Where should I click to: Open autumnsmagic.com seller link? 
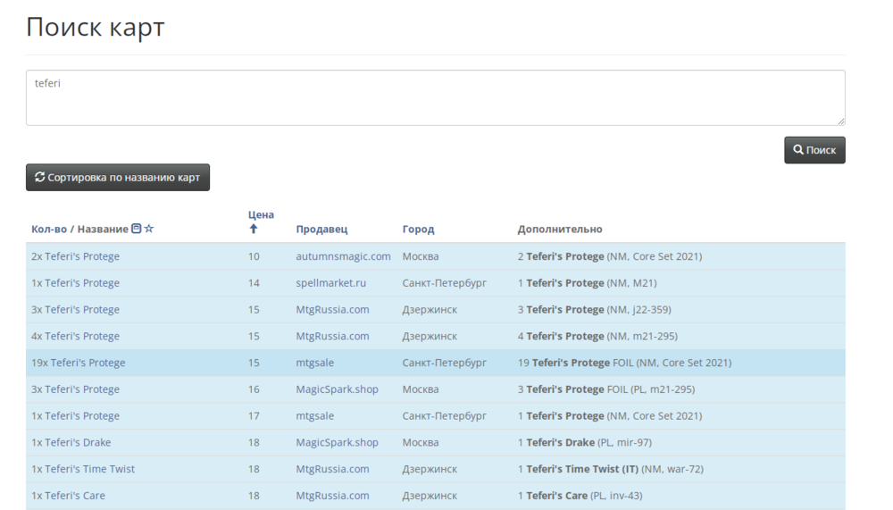pyautogui.click(x=343, y=256)
